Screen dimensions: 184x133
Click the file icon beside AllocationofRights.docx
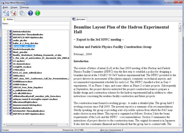[11, 102]
